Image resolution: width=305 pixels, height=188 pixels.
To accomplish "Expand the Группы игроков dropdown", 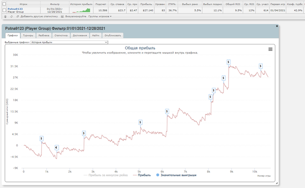I will click(100, 17).
